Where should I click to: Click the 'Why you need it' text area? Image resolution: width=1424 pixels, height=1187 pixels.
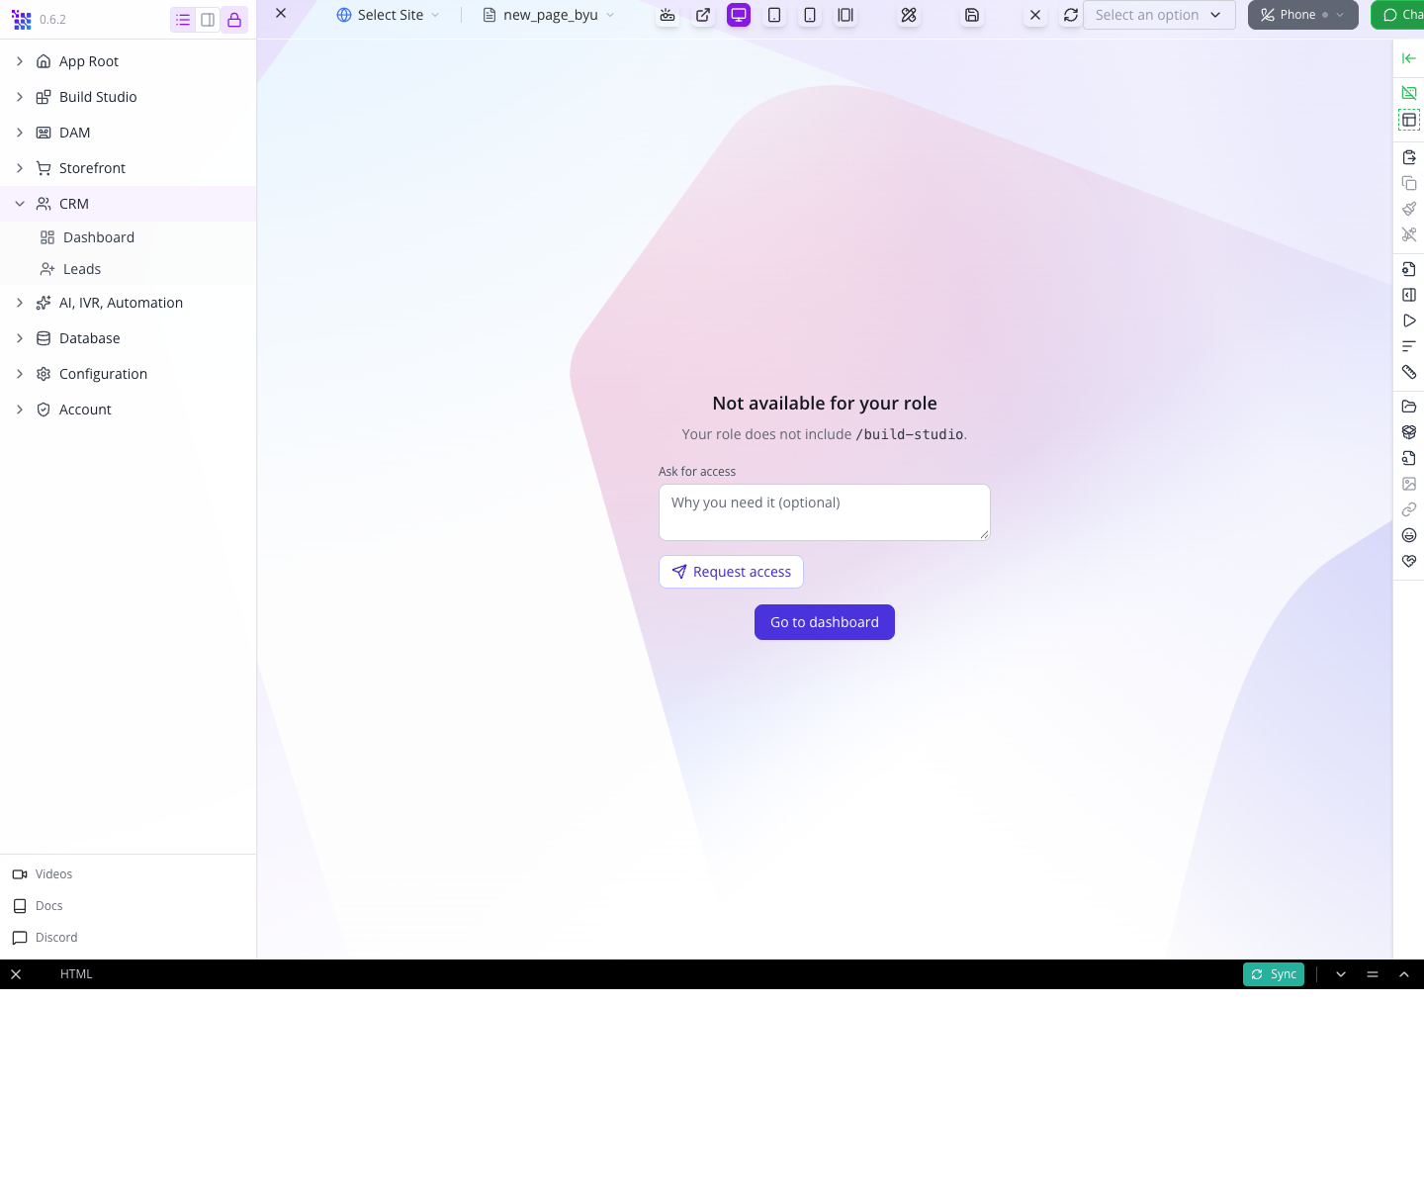825,512
